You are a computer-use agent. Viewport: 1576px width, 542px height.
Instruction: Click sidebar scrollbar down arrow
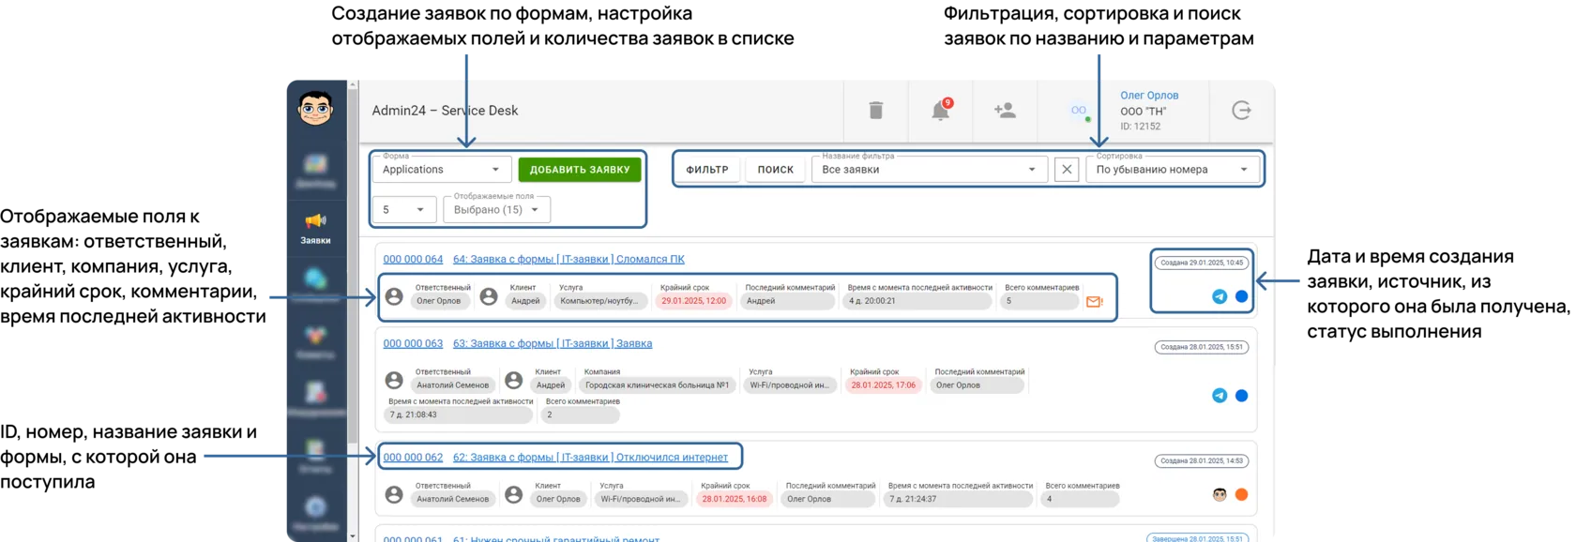click(353, 536)
